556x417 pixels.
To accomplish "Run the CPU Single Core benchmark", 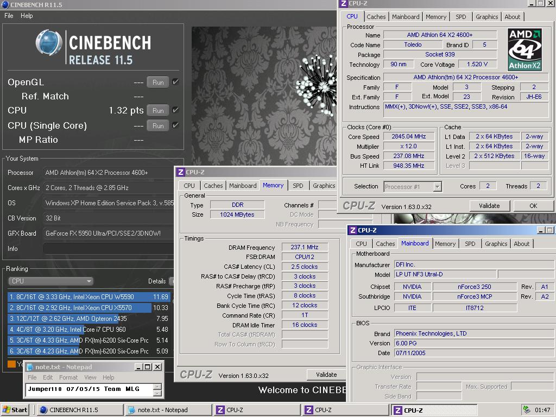I will 158,126.
